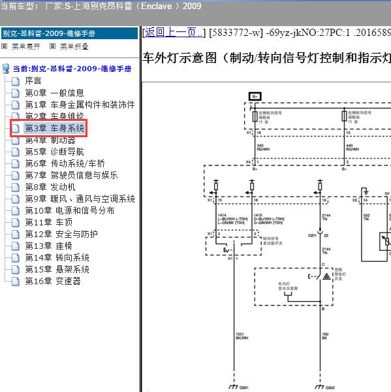Open 第9章 暖风、通风与空调系统 chapter
This screenshot has height=392, width=391.
pyautogui.click(x=80, y=199)
